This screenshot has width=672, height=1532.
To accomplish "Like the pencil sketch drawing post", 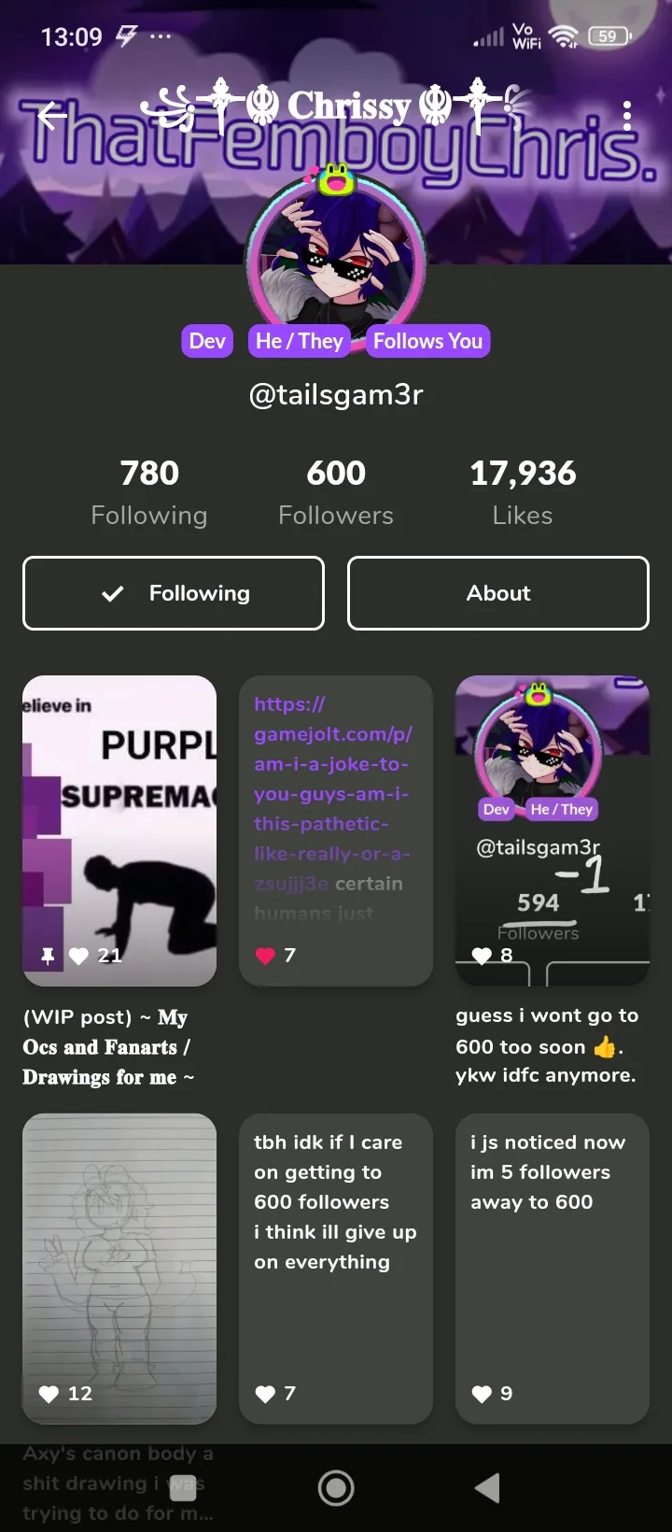I will 49,1394.
